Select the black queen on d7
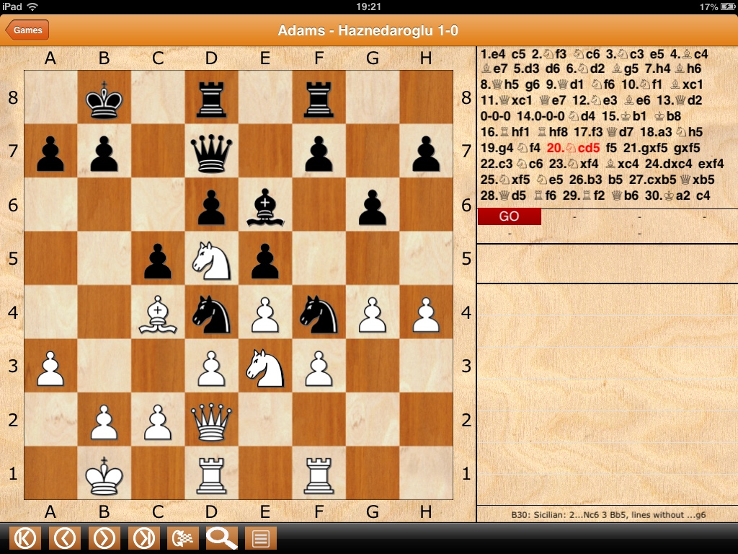738x554 pixels. click(x=211, y=152)
